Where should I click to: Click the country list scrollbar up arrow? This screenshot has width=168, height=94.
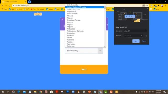point(105,5)
